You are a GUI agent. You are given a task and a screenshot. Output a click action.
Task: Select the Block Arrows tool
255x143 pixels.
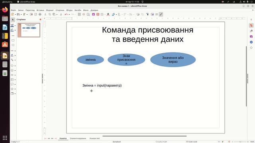coord(12,75)
